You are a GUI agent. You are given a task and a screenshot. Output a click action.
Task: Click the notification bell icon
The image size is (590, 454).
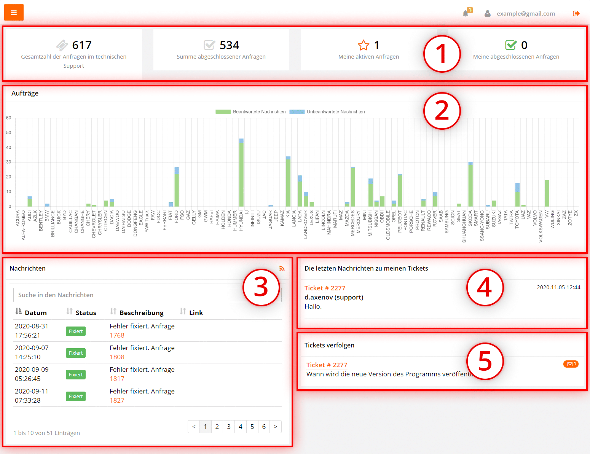(465, 13)
